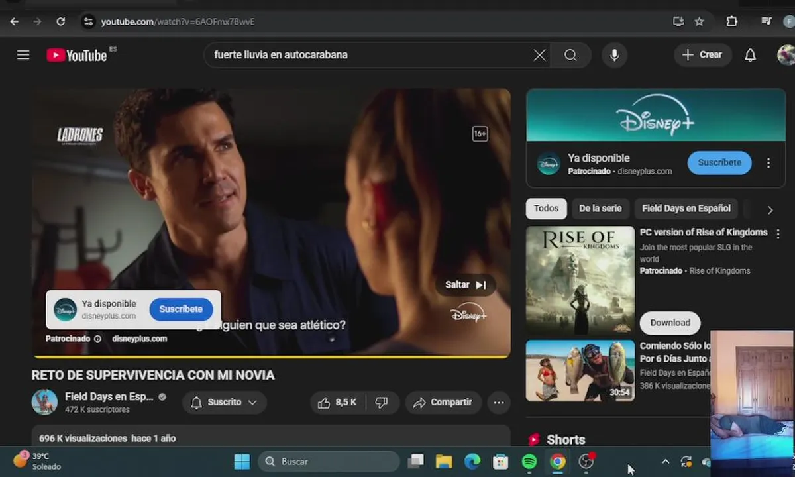Click Download on Rise of Kingdoms ad
Image resolution: width=795 pixels, height=477 pixels.
point(670,323)
